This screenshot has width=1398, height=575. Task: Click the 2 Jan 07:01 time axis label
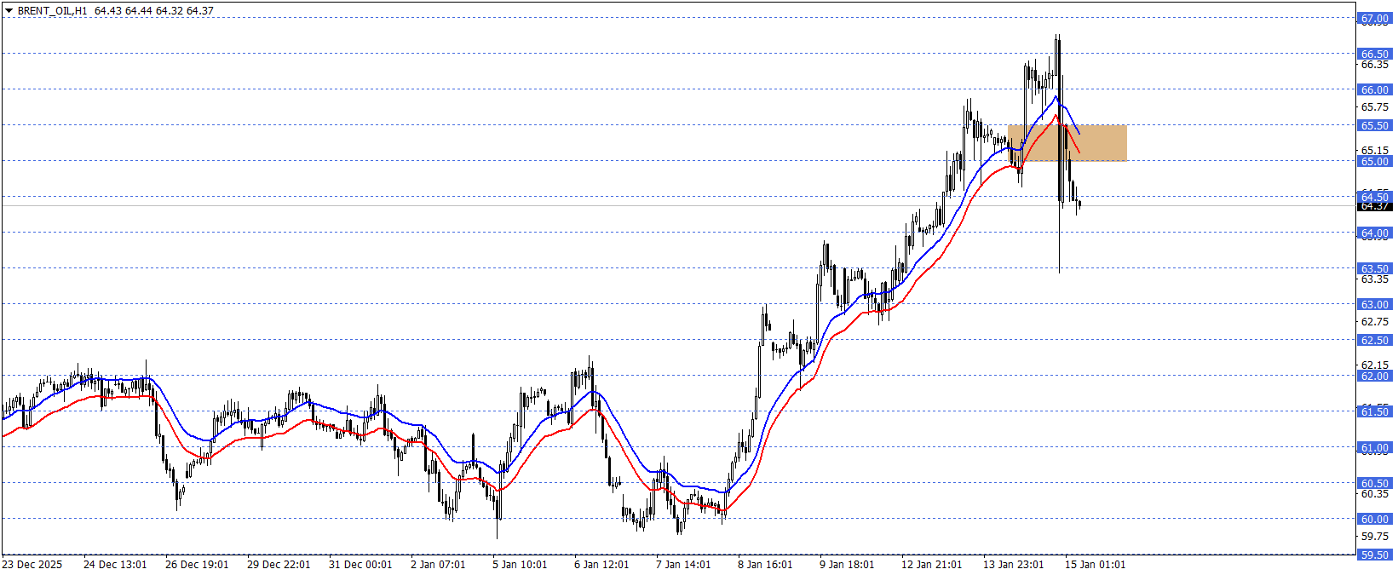coord(438,565)
